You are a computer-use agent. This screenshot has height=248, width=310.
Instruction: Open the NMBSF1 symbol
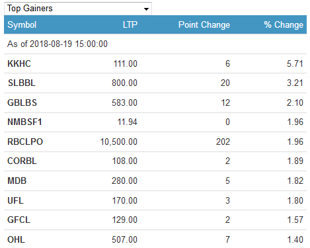(x=24, y=122)
